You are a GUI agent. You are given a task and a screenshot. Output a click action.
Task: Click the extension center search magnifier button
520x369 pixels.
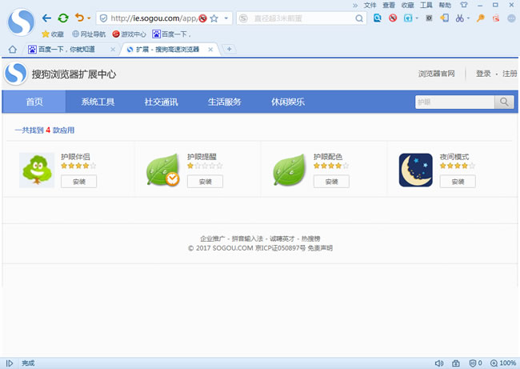(504, 102)
